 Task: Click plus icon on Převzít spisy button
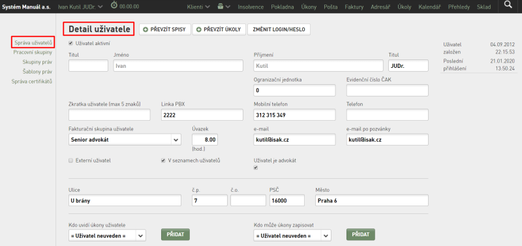[x=145, y=29]
